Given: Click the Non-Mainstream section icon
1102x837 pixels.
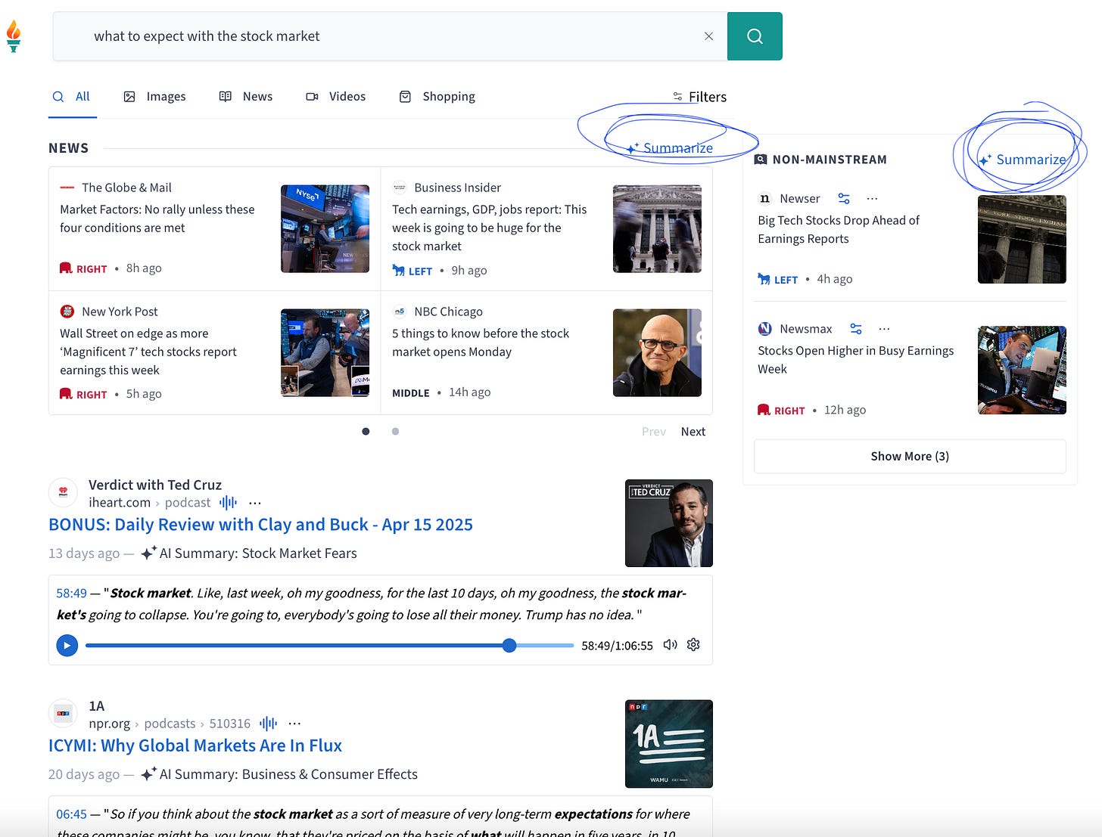Looking at the screenshot, I should 761,160.
